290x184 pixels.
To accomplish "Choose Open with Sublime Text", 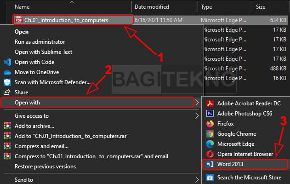I will click(x=44, y=52).
